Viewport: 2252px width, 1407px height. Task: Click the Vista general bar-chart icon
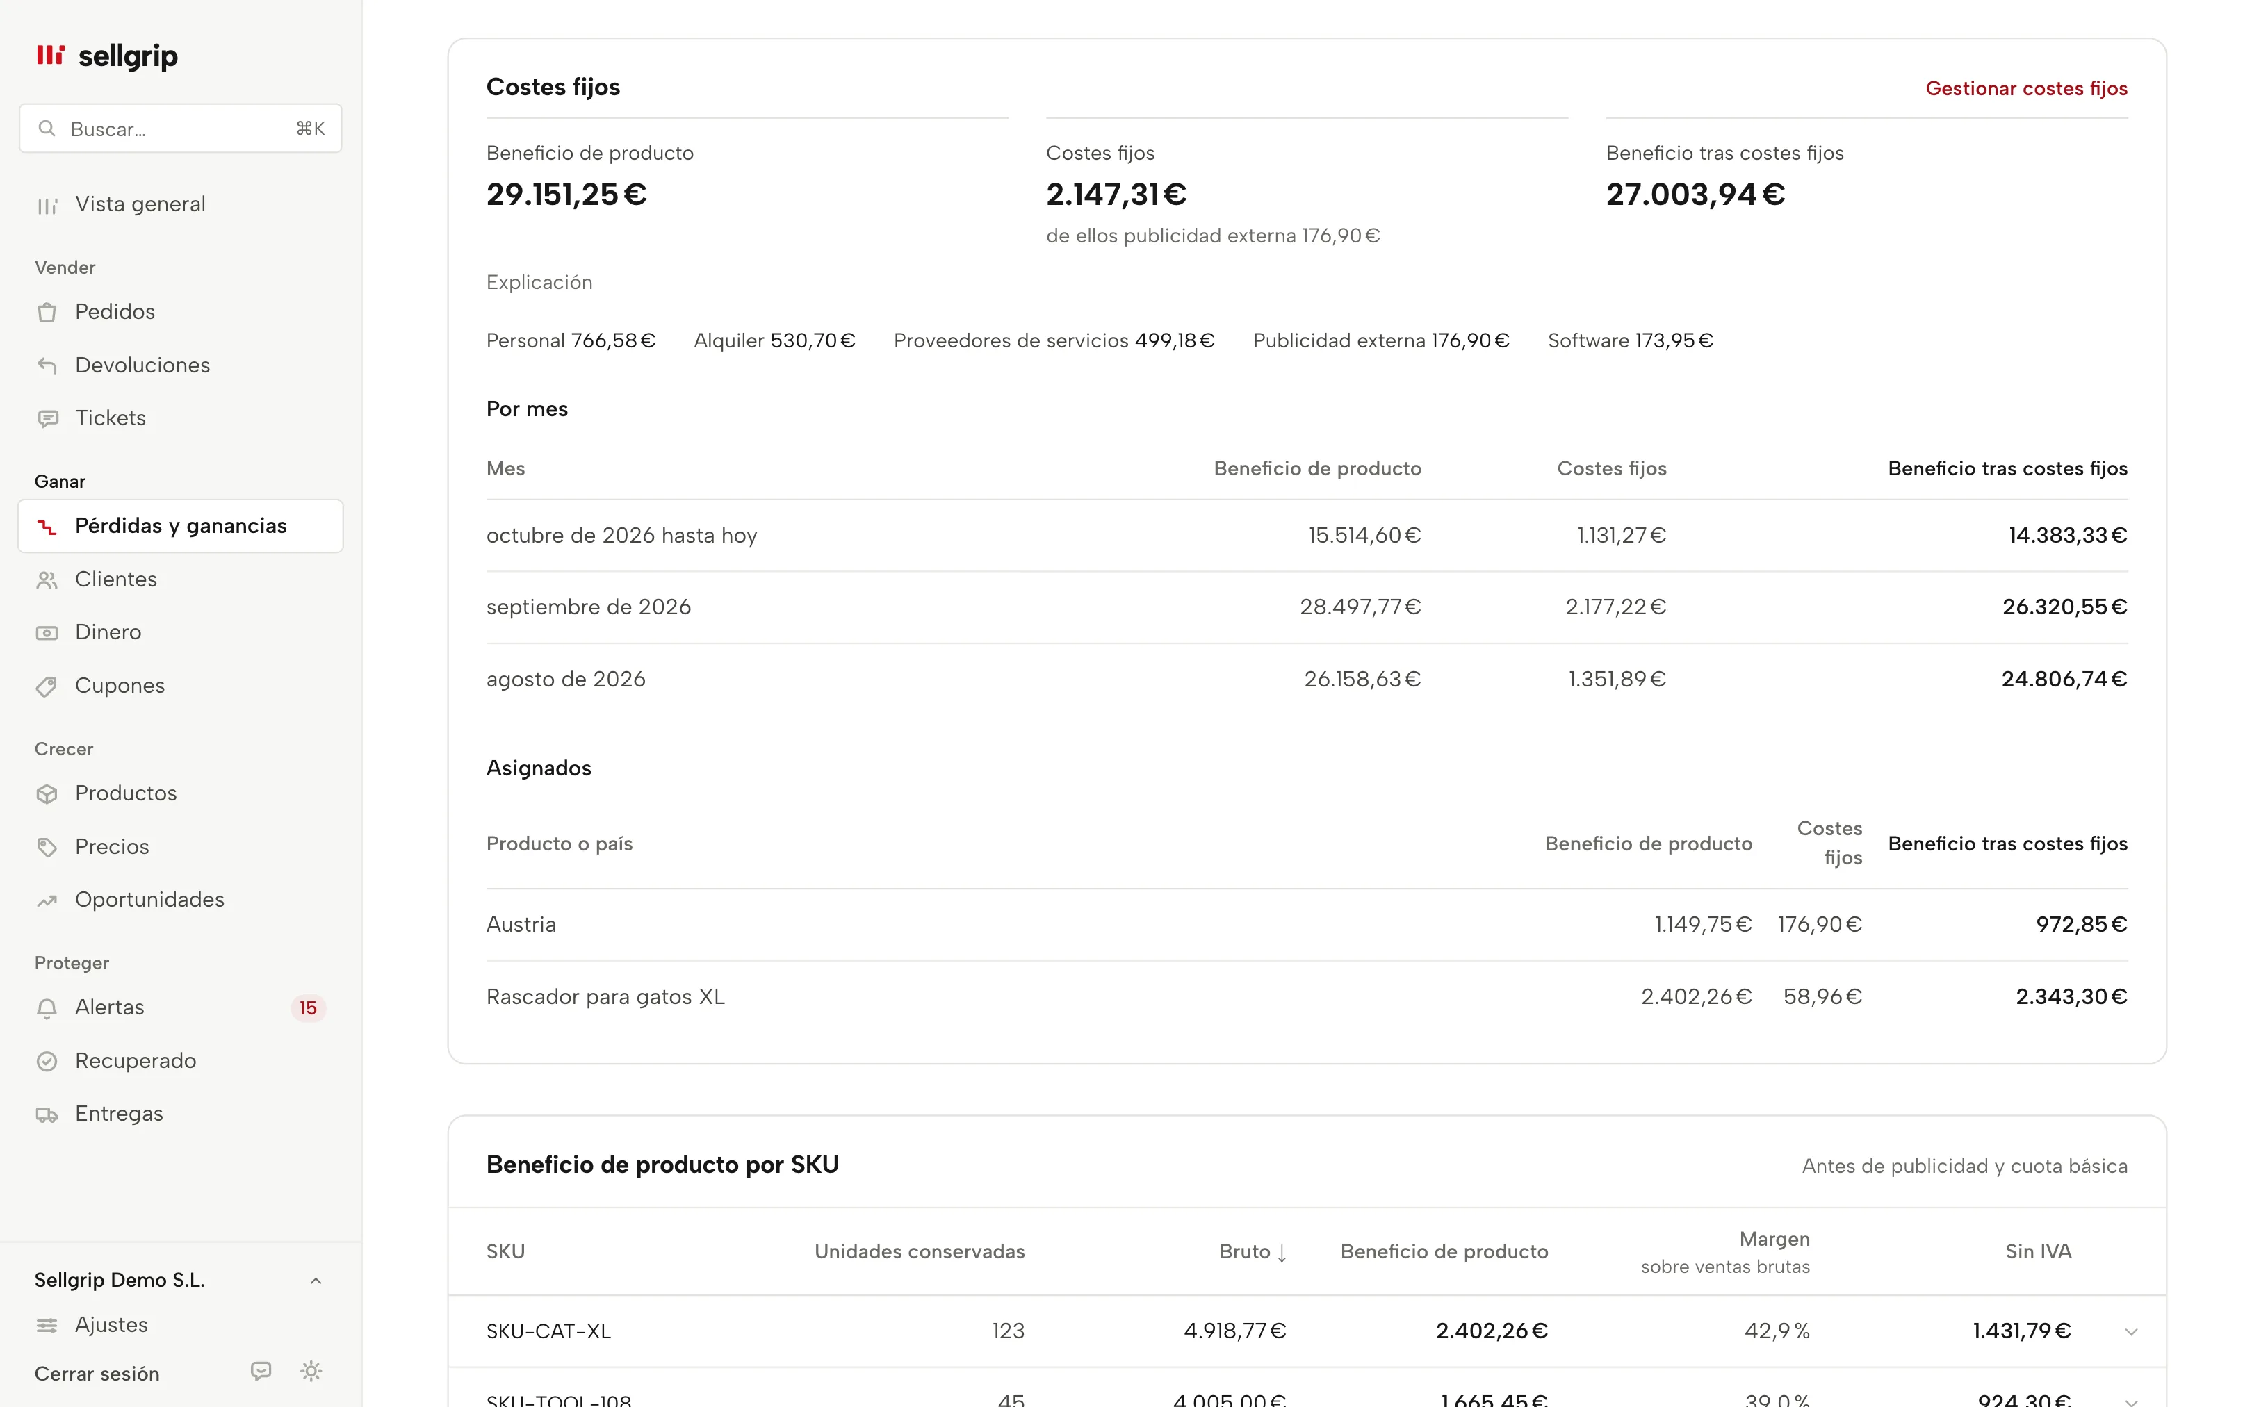tap(47, 206)
